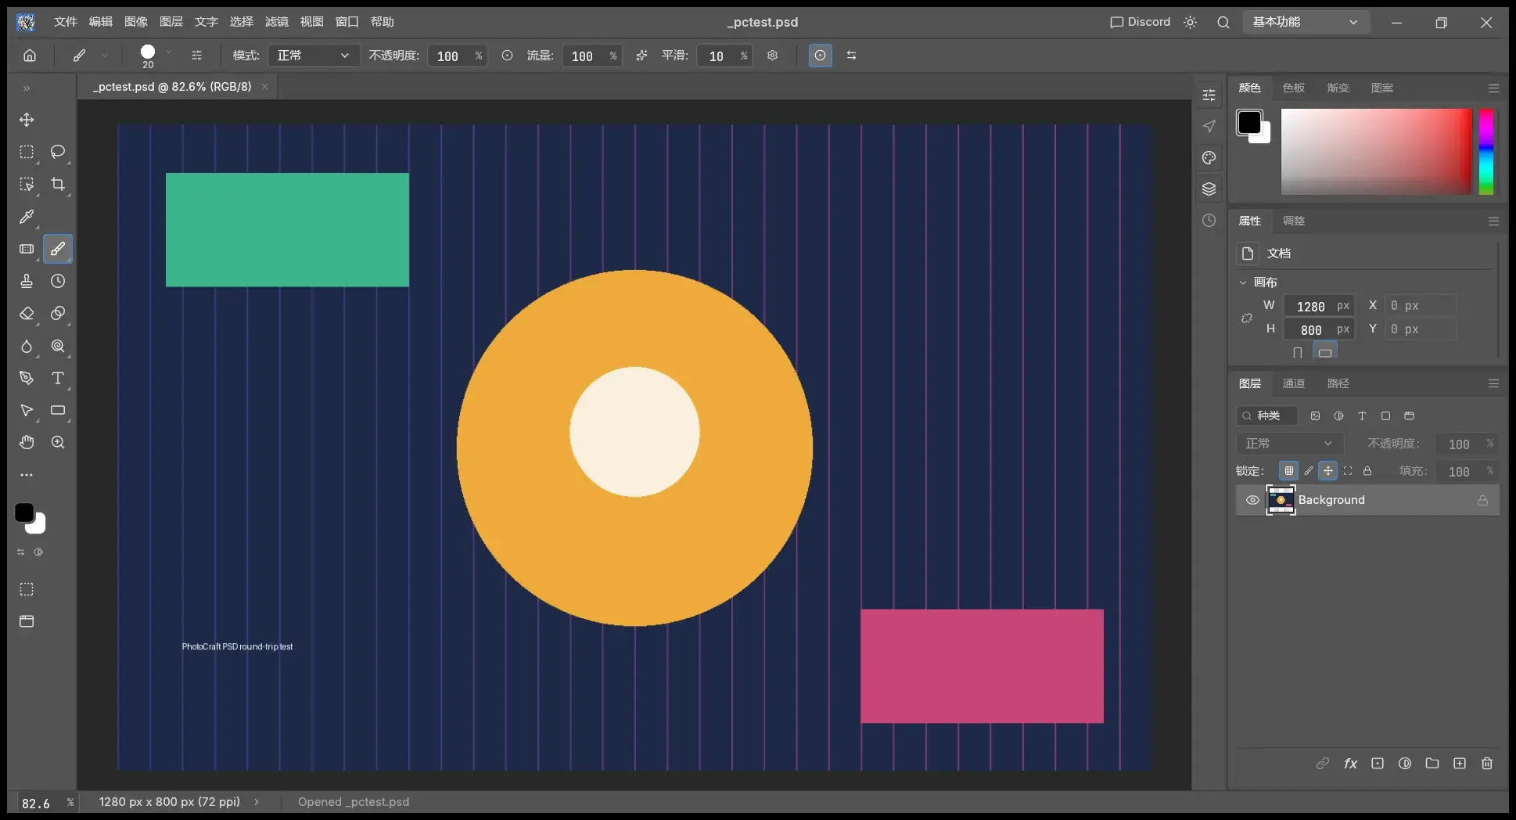The height and width of the screenshot is (820, 1516).
Task: Click the delete layer trash icon
Action: click(x=1487, y=764)
